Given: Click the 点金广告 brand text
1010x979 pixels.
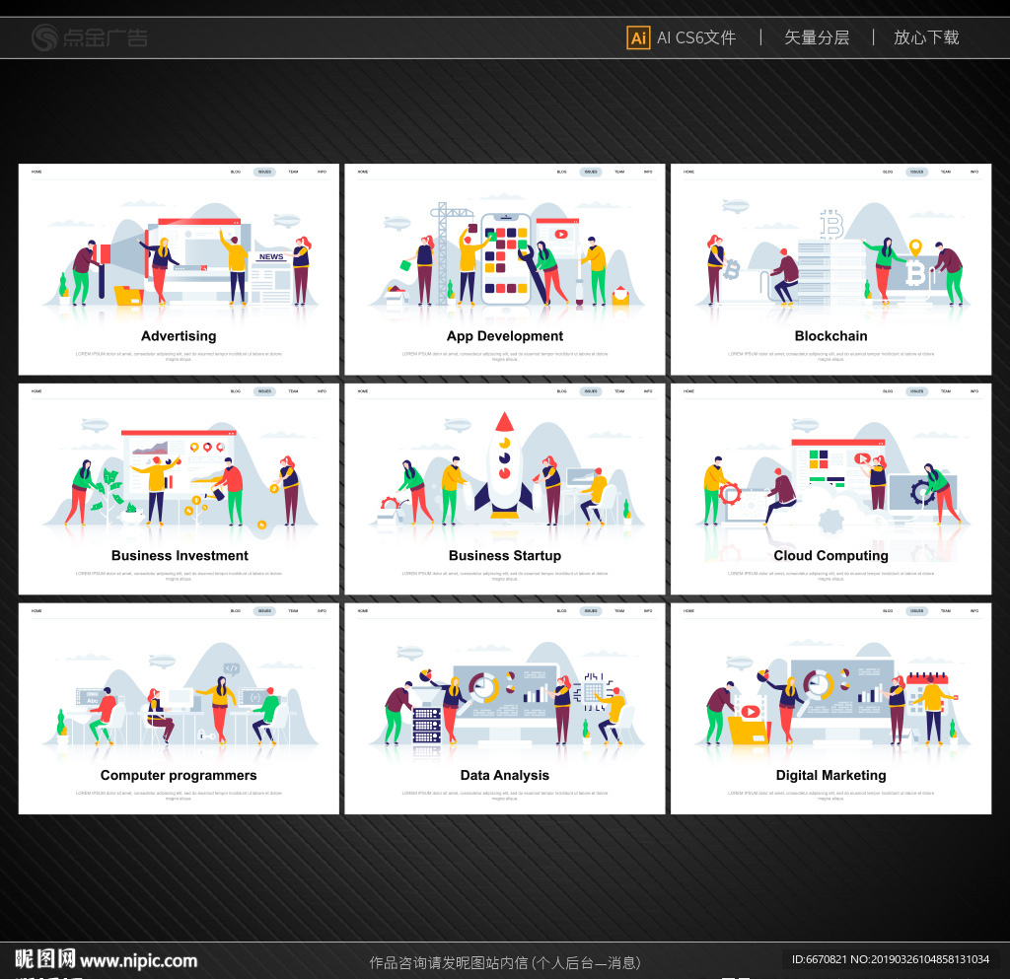Looking at the screenshot, I should tap(105, 37).
